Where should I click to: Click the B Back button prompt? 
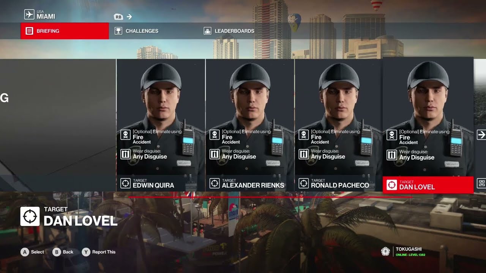tap(63, 252)
